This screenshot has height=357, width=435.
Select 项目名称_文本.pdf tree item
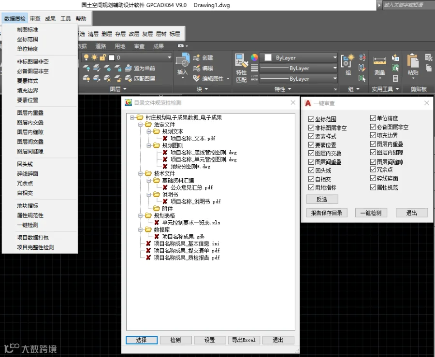click(x=193, y=138)
